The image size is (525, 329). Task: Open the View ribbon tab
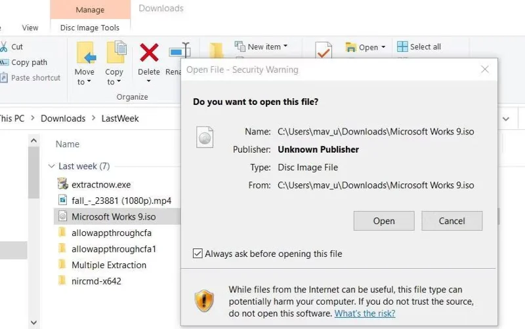tap(30, 28)
